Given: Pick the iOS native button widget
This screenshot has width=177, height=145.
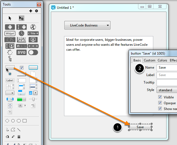Looking at the screenshot, I should 10,40.
